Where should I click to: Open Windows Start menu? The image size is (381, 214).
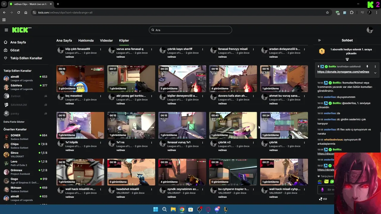coord(156,209)
